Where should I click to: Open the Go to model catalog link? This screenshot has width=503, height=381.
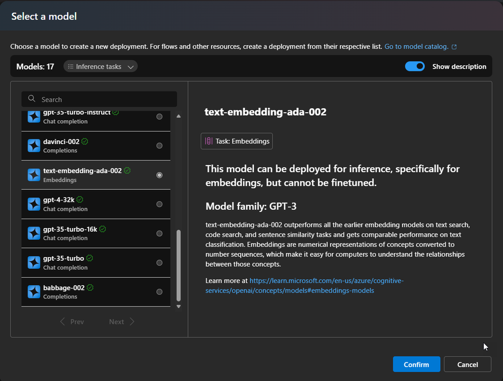416,46
